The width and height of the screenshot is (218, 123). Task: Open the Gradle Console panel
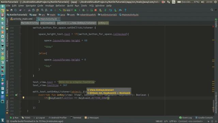tap(204, 118)
